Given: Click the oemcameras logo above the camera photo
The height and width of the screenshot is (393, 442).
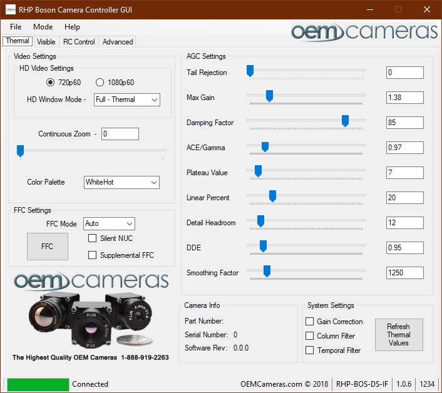Looking at the screenshot, I should [91, 281].
